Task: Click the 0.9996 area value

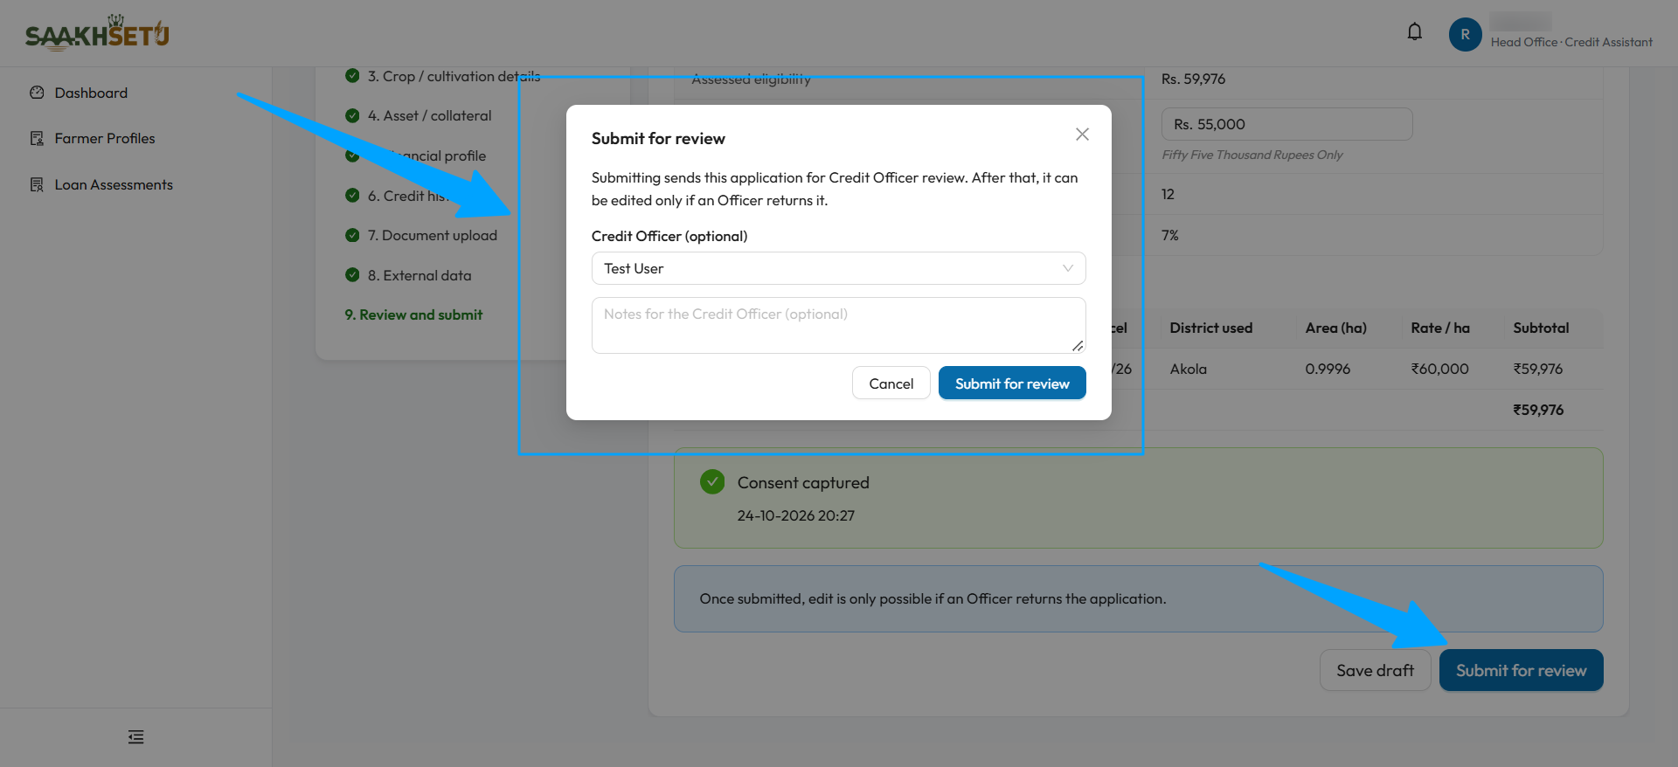Action: (1328, 369)
